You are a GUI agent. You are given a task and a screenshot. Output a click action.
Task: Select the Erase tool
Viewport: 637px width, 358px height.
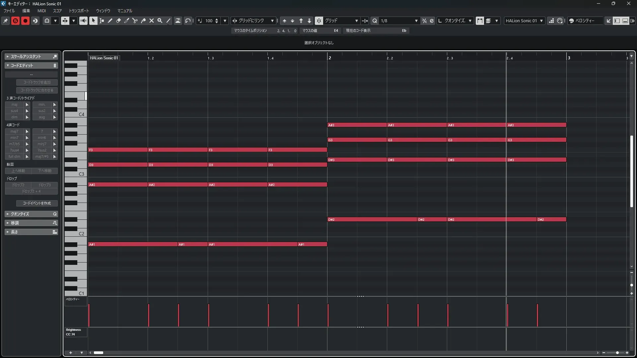(x=118, y=21)
